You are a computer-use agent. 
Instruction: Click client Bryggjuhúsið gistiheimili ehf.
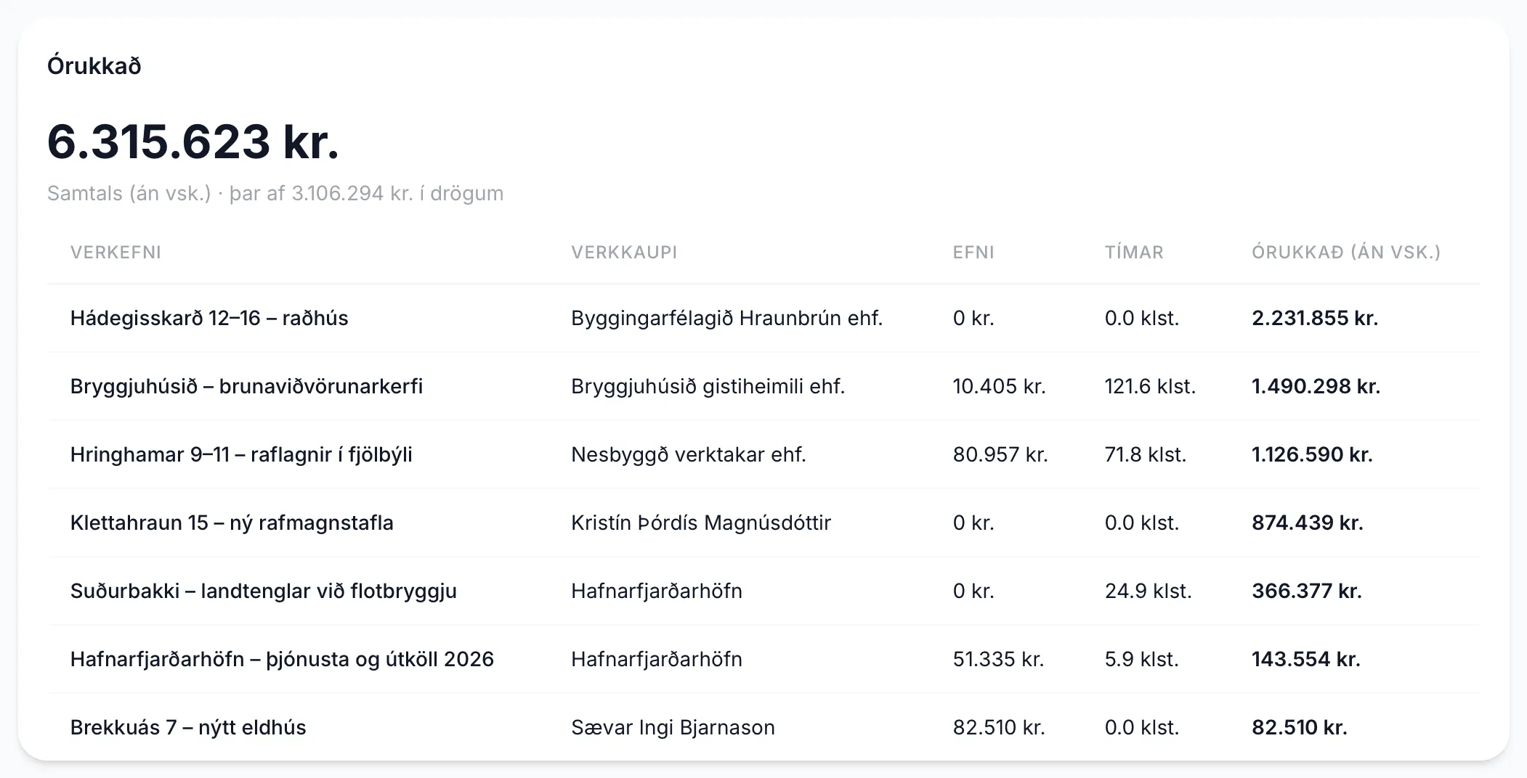point(708,386)
